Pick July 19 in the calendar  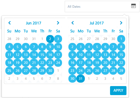point(97,63)
